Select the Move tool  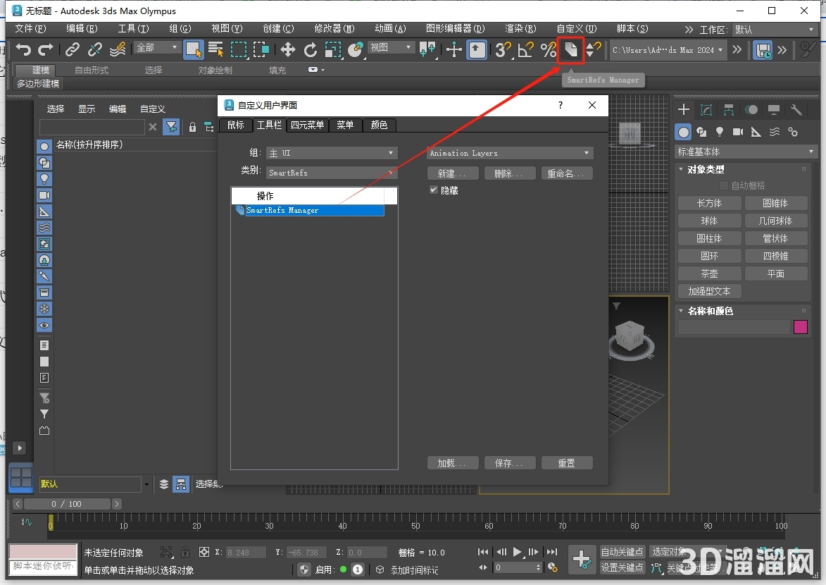click(x=287, y=49)
